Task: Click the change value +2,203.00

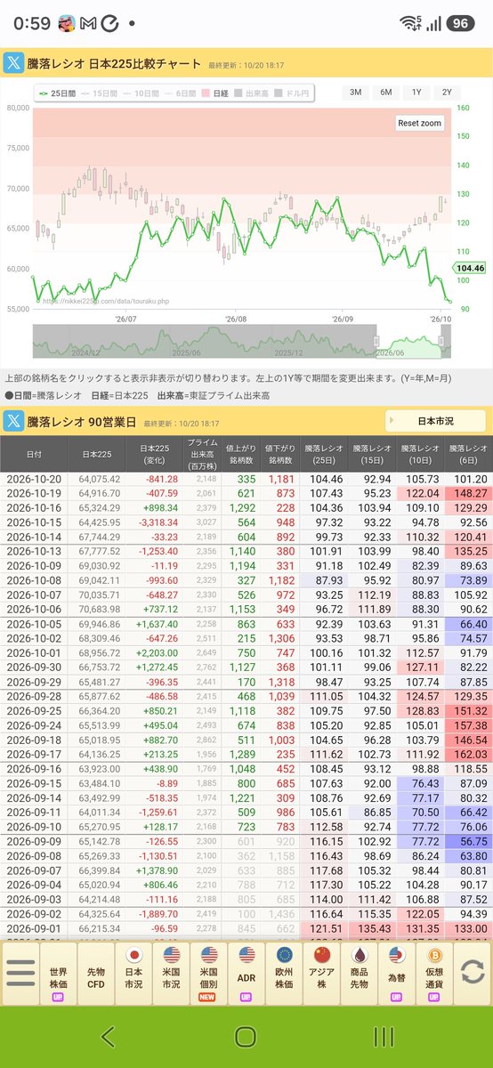Action: tap(158, 652)
